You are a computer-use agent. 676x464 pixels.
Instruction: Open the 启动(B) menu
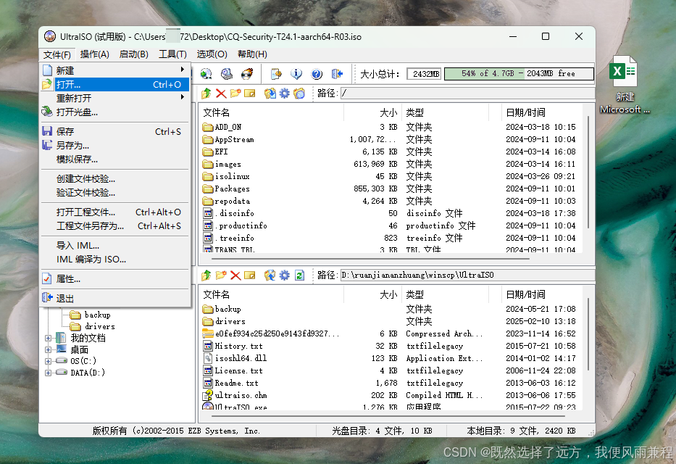click(133, 54)
